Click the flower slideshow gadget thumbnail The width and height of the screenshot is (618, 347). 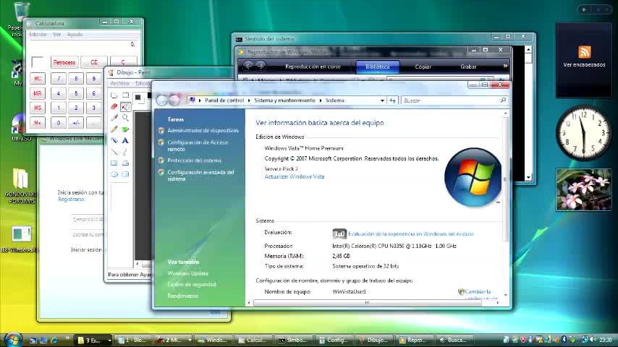(584, 189)
